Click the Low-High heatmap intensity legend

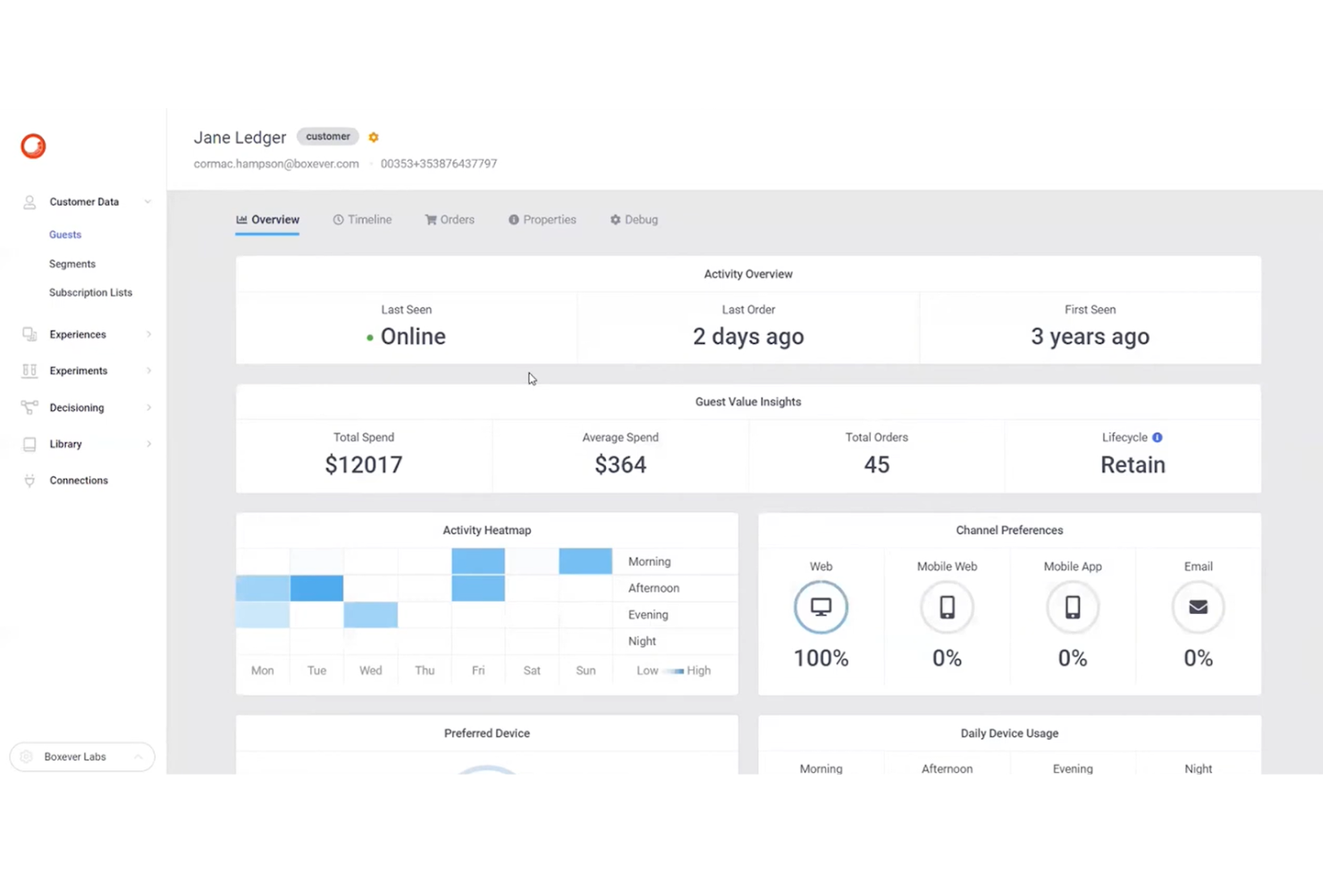673,670
